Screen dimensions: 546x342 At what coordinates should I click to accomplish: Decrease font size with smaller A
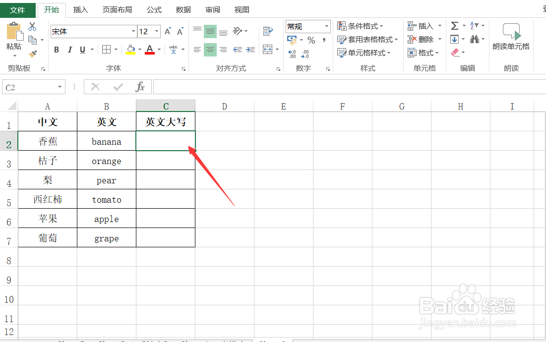(x=180, y=31)
